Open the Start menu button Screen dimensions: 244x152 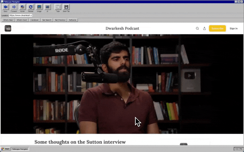[x=6, y=149]
